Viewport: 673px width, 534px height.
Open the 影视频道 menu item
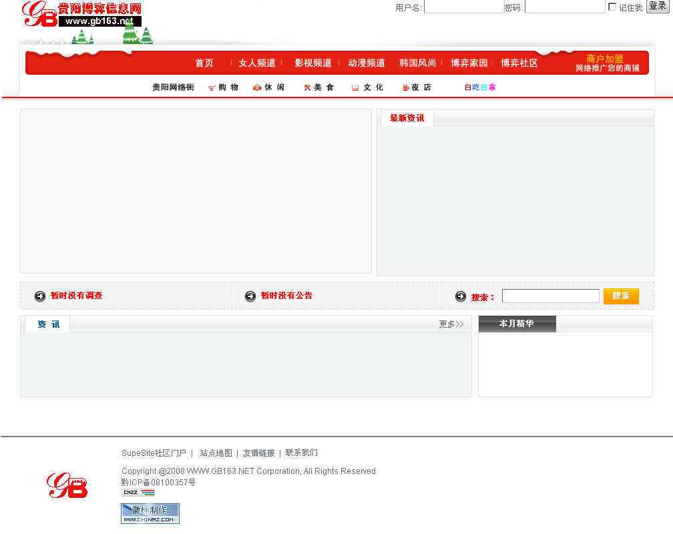point(313,63)
